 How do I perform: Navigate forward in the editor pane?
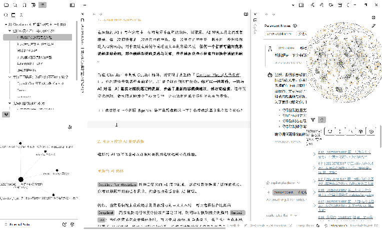tap(100, 14)
